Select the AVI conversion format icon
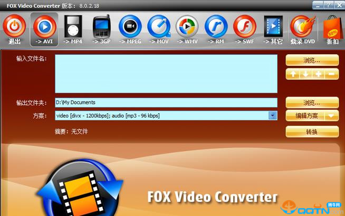This screenshot has width=345, height=216. pyautogui.click(x=44, y=26)
